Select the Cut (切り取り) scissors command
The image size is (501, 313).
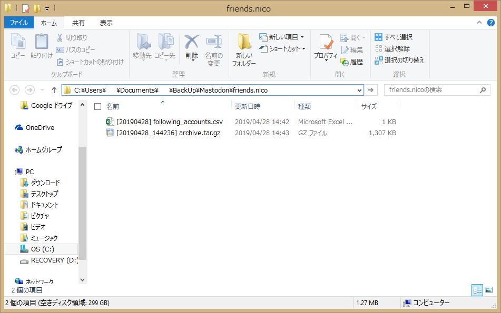tap(72, 38)
